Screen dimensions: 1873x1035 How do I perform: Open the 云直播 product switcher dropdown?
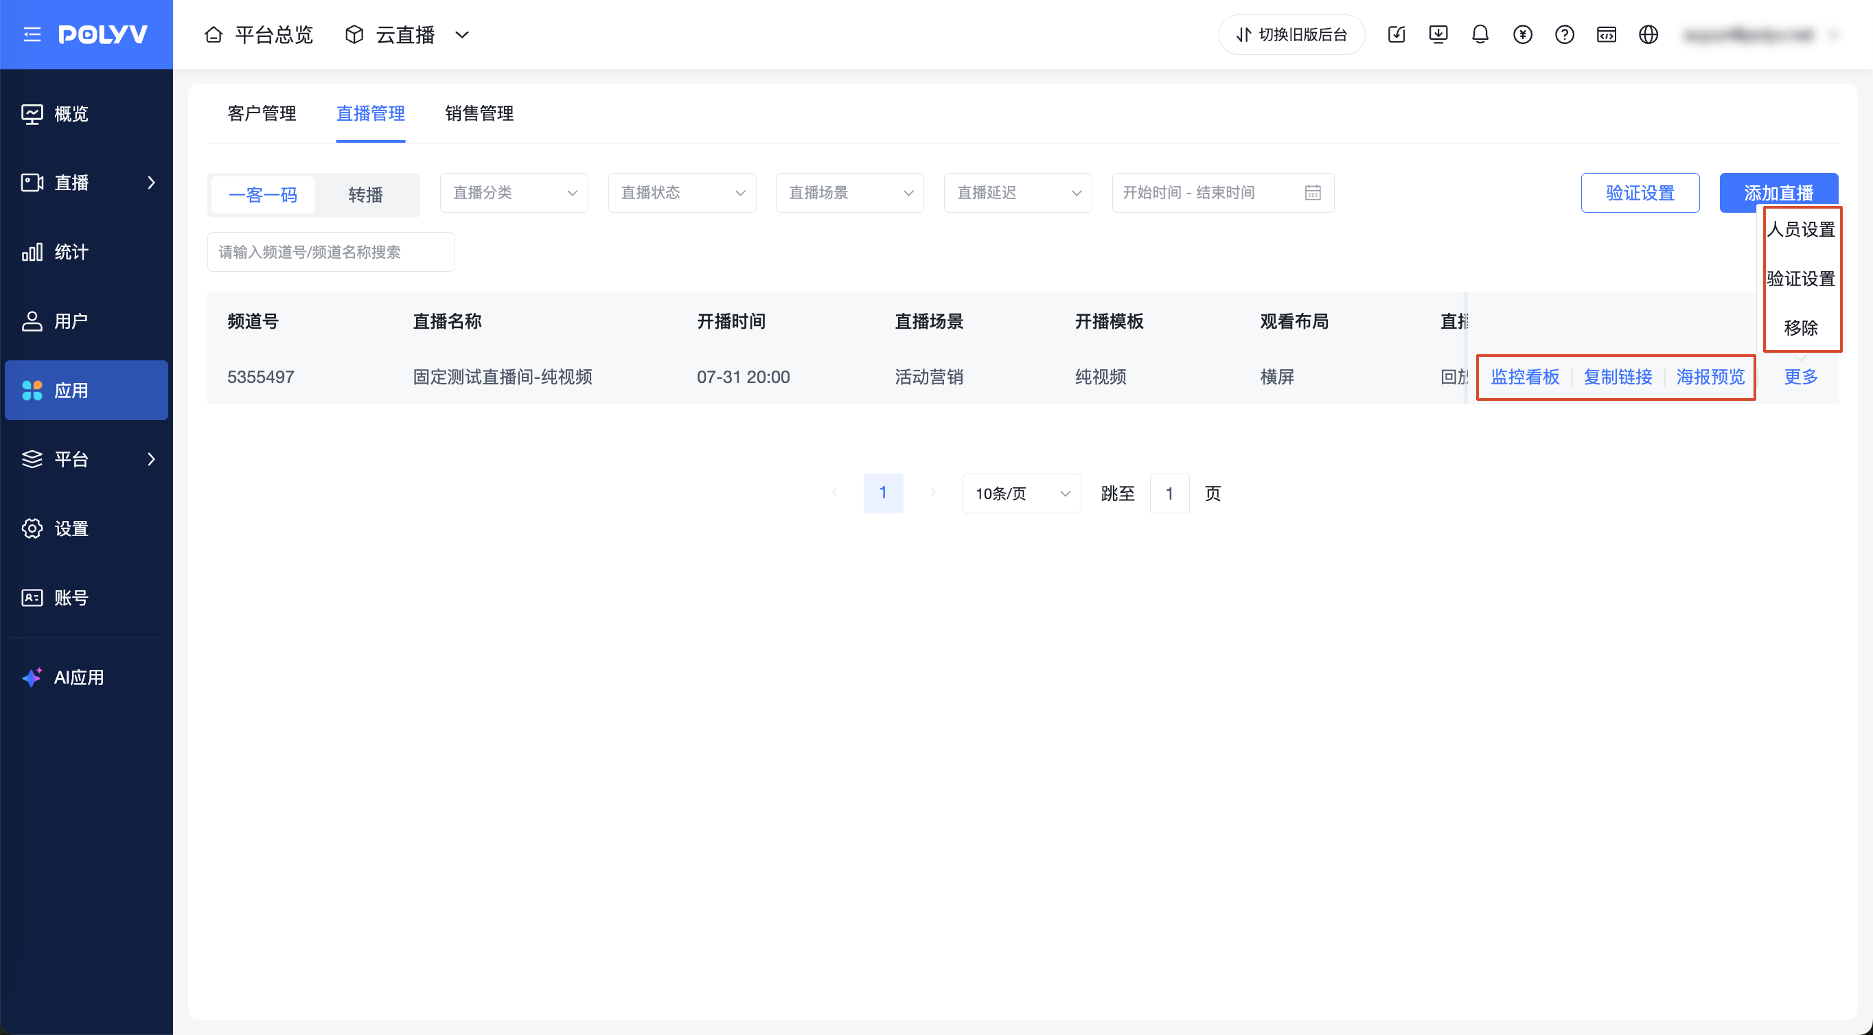407,34
